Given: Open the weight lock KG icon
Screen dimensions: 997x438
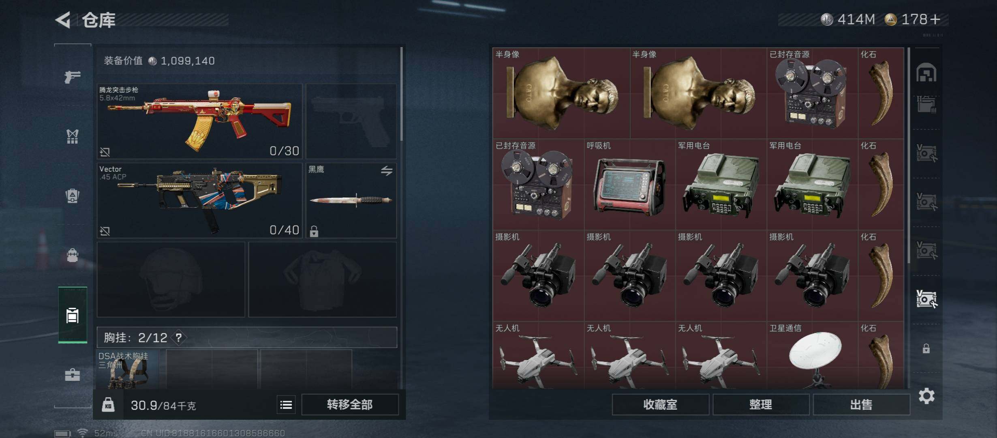Looking at the screenshot, I should point(108,404).
